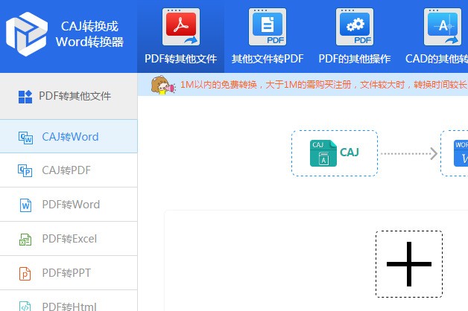The image size is (468, 311).
Task: Click the green CAJ file format icon
Action: click(x=323, y=153)
